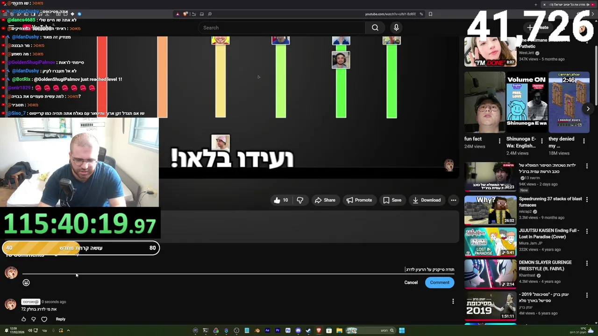Submit with the blue Comment button
Image resolution: width=598 pixels, height=336 pixels.
(440, 282)
